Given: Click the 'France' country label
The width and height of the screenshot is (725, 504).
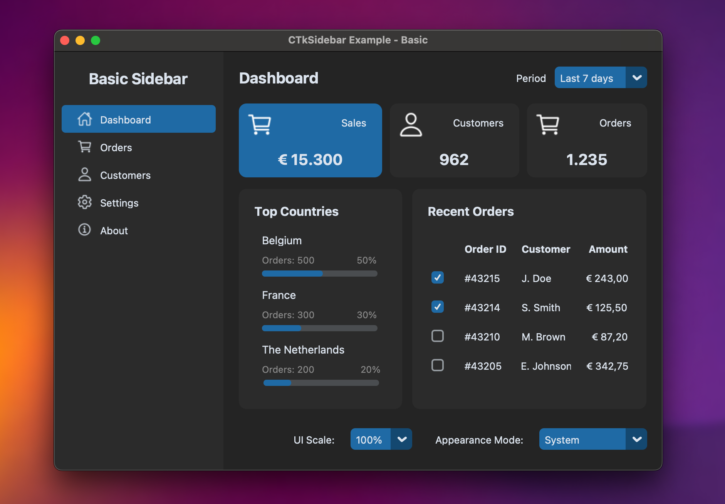Looking at the screenshot, I should 279,295.
